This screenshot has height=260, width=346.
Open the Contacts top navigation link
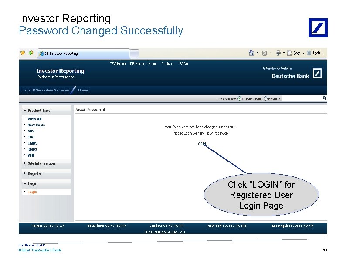(168, 64)
